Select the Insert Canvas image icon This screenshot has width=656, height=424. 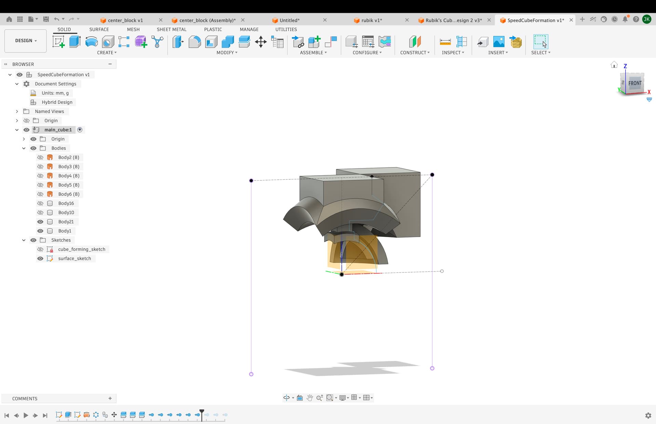coord(499,42)
